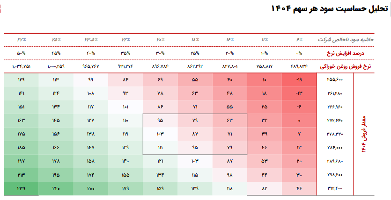The image size is (391, 200).
Task: Select the darkest green cell showing 239
Action: 21,188
